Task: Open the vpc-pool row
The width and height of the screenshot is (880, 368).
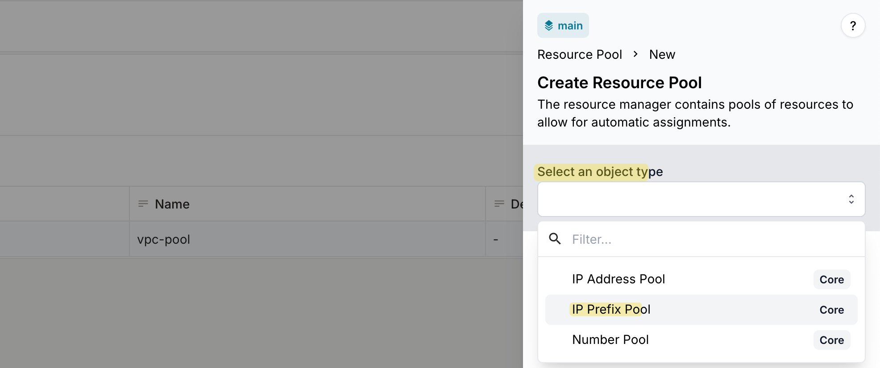Action: pos(262,239)
